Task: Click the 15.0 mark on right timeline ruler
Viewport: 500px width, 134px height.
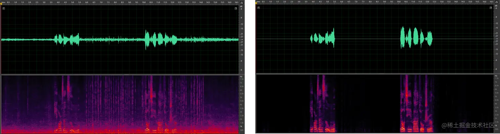Action: click(471, 2)
